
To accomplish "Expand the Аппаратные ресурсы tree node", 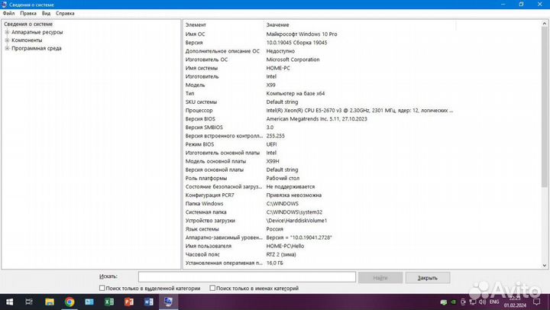I will 7,32.
